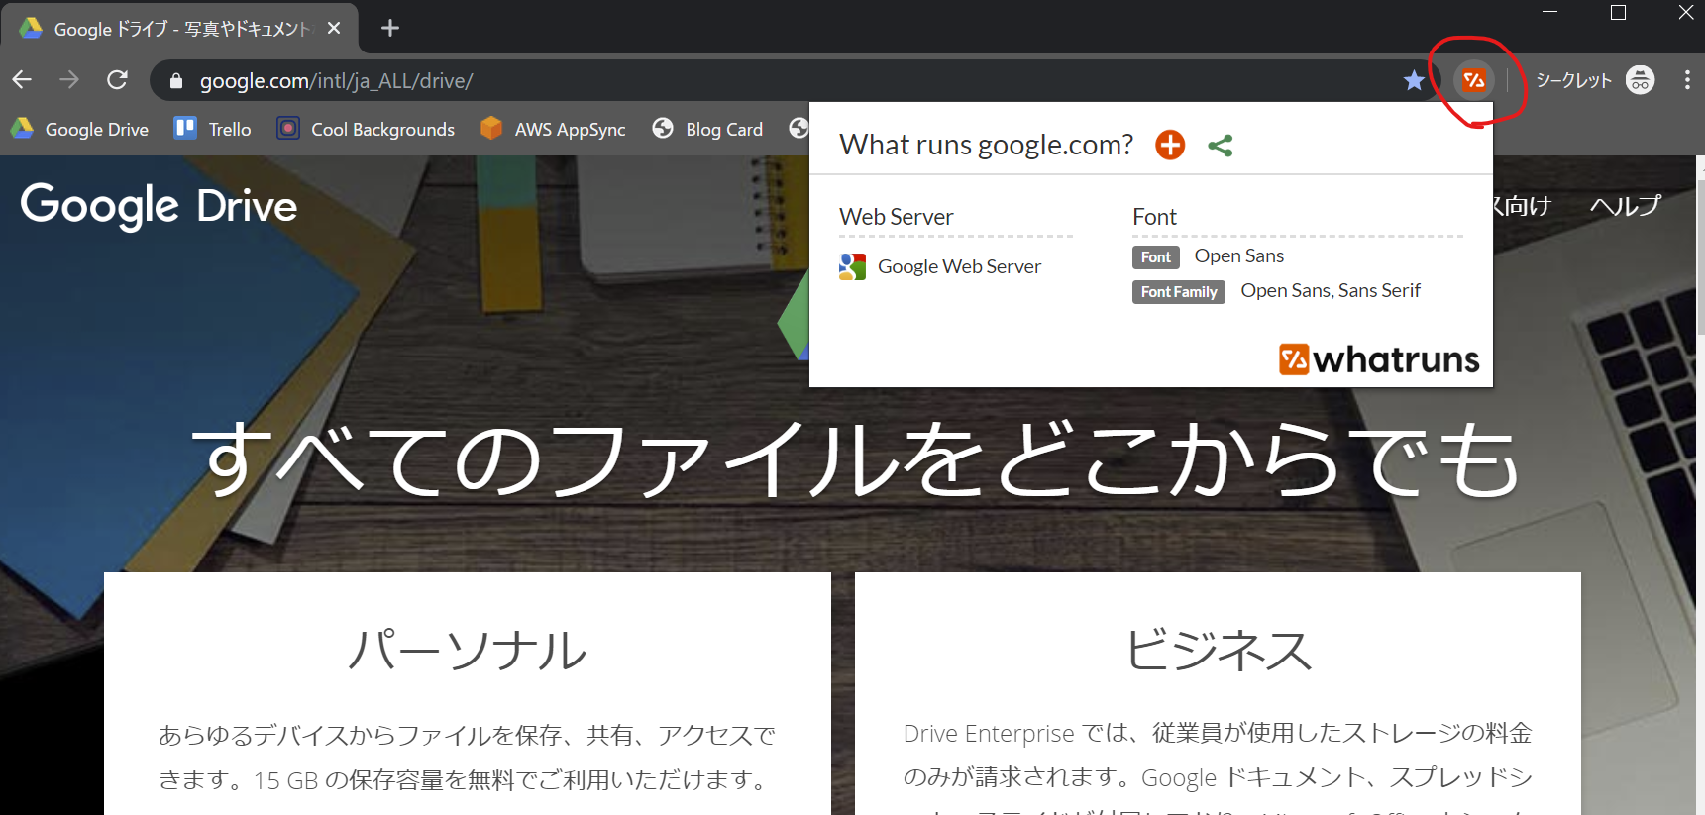The height and width of the screenshot is (815, 1705).
Task: Click the browser back arrow
Action: click(22, 80)
